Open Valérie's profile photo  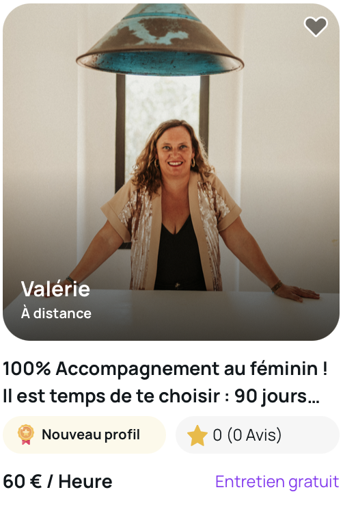point(171,172)
